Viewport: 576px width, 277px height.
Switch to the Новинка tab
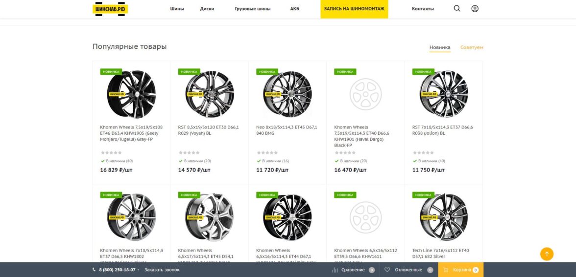pyautogui.click(x=440, y=47)
